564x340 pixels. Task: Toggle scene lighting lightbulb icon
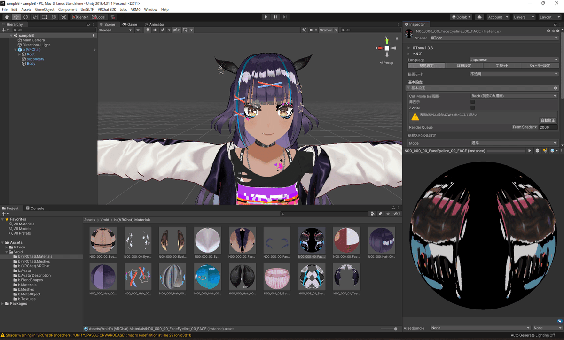coord(148,30)
